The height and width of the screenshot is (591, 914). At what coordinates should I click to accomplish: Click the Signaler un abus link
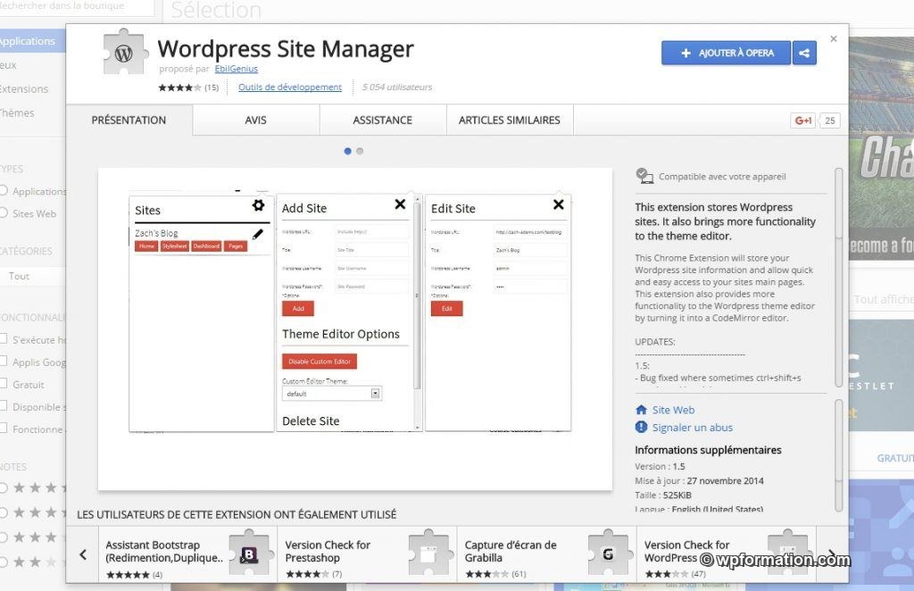(693, 428)
